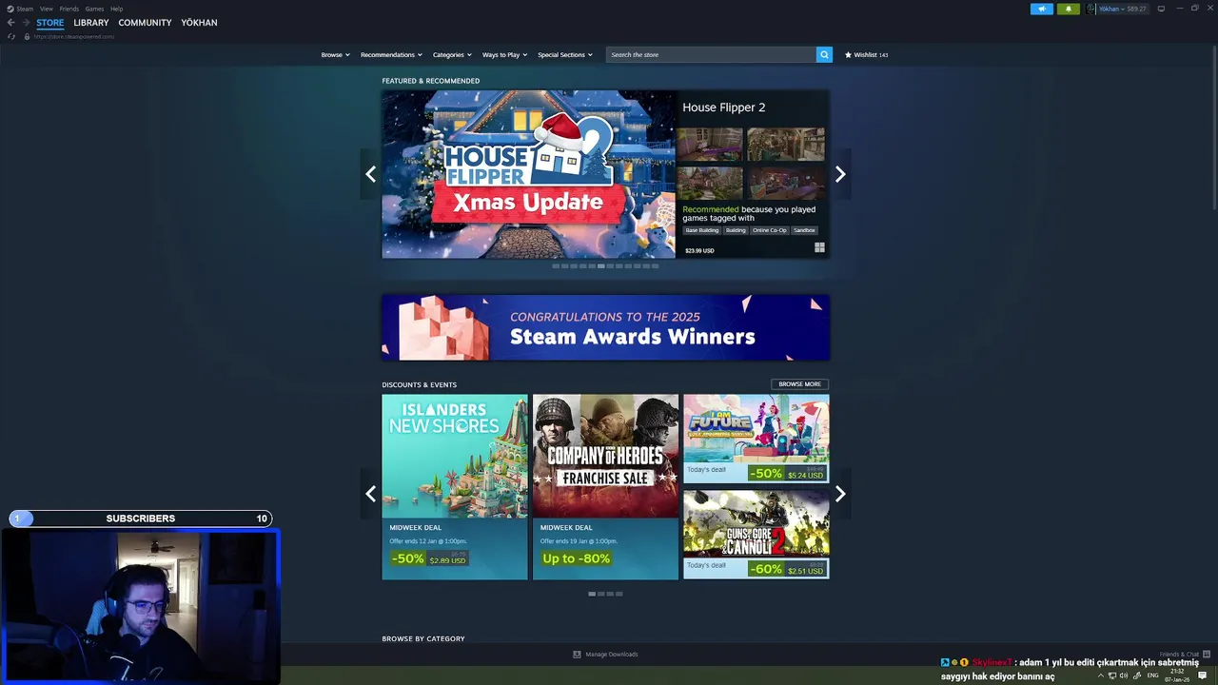This screenshot has height=685, width=1218.
Task: Switch to the LIBRARY tab
Action: point(91,23)
